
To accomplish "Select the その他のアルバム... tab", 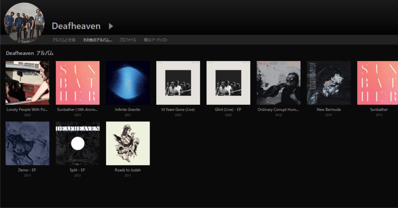I will pyautogui.click(x=97, y=40).
